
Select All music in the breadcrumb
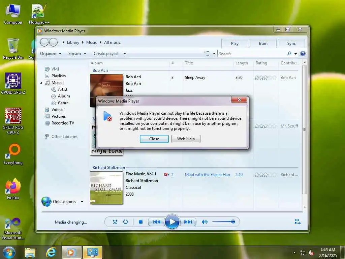[x=112, y=42]
